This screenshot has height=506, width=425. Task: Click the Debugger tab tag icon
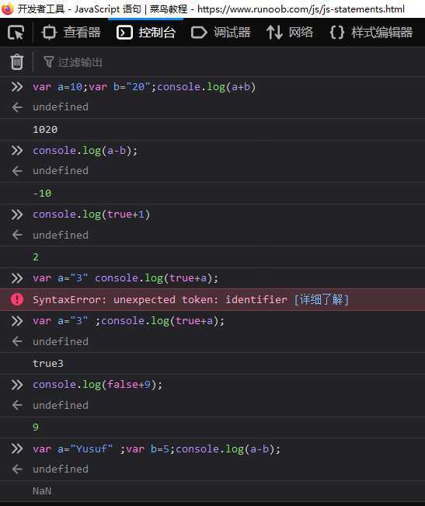[199, 33]
